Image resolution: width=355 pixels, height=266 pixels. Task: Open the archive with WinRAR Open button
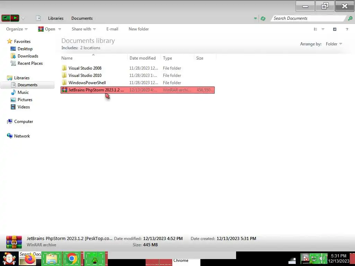[47, 29]
